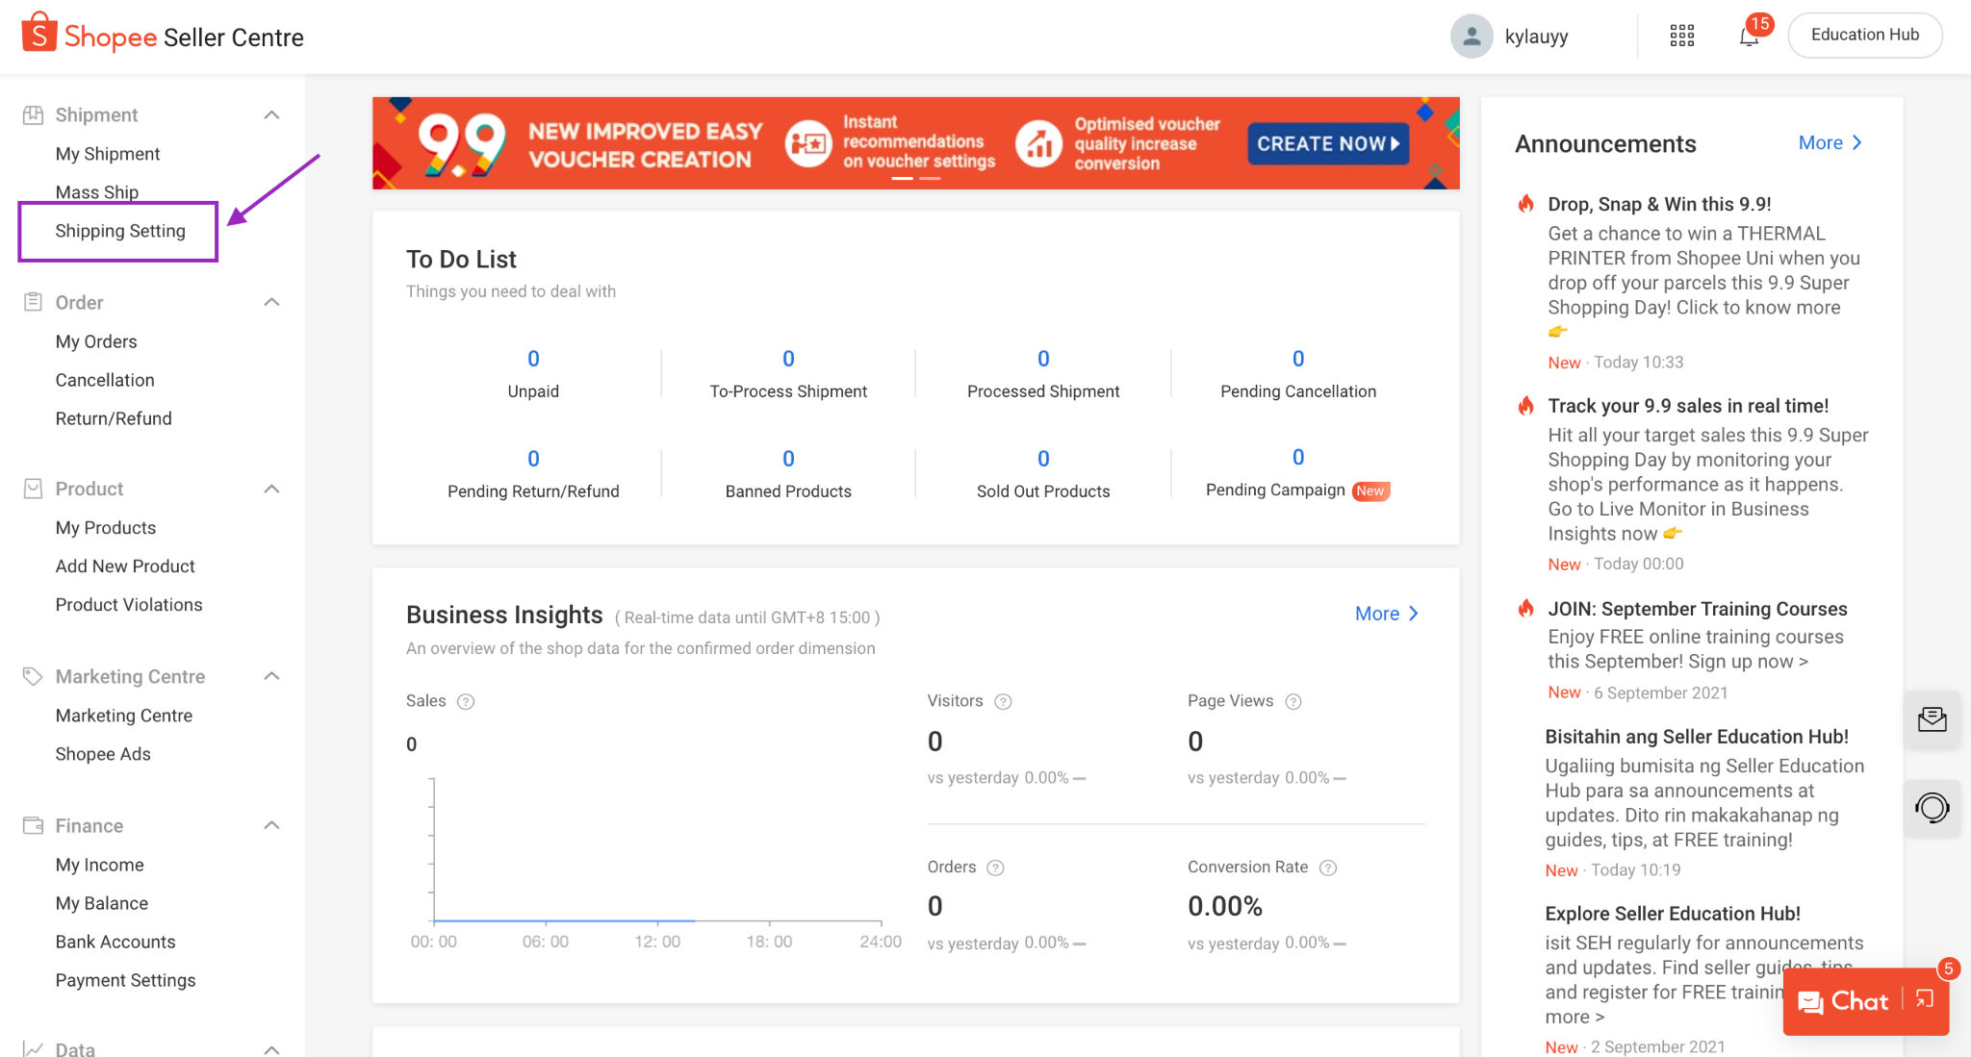This screenshot has height=1057, width=1971.
Task: Collapse the Marketing Centre section
Action: (x=271, y=676)
